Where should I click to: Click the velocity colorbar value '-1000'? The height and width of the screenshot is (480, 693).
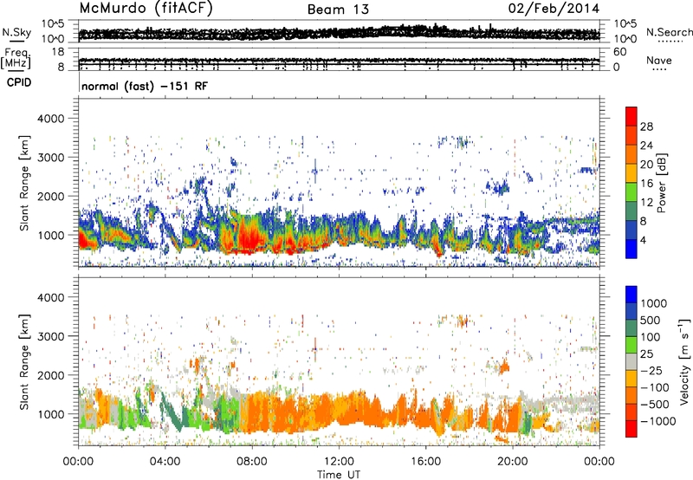click(658, 421)
